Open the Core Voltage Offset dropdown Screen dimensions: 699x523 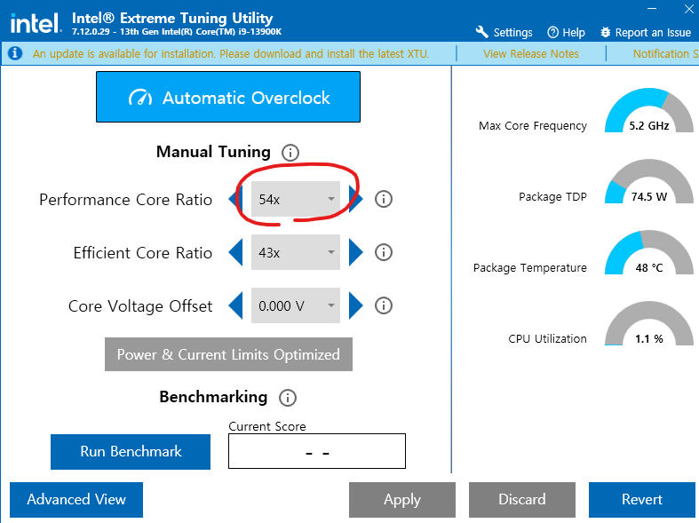295,306
